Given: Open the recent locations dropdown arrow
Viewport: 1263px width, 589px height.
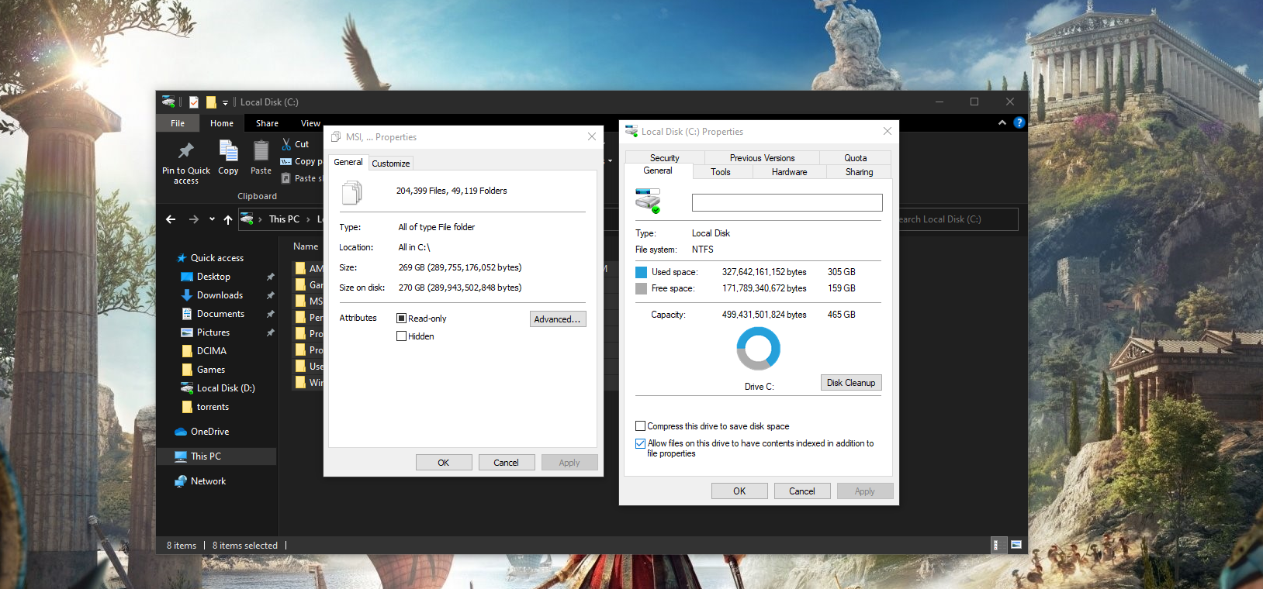Looking at the screenshot, I should (x=212, y=219).
